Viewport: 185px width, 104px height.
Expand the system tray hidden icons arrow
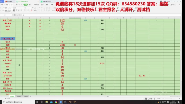(x=156, y=102)
